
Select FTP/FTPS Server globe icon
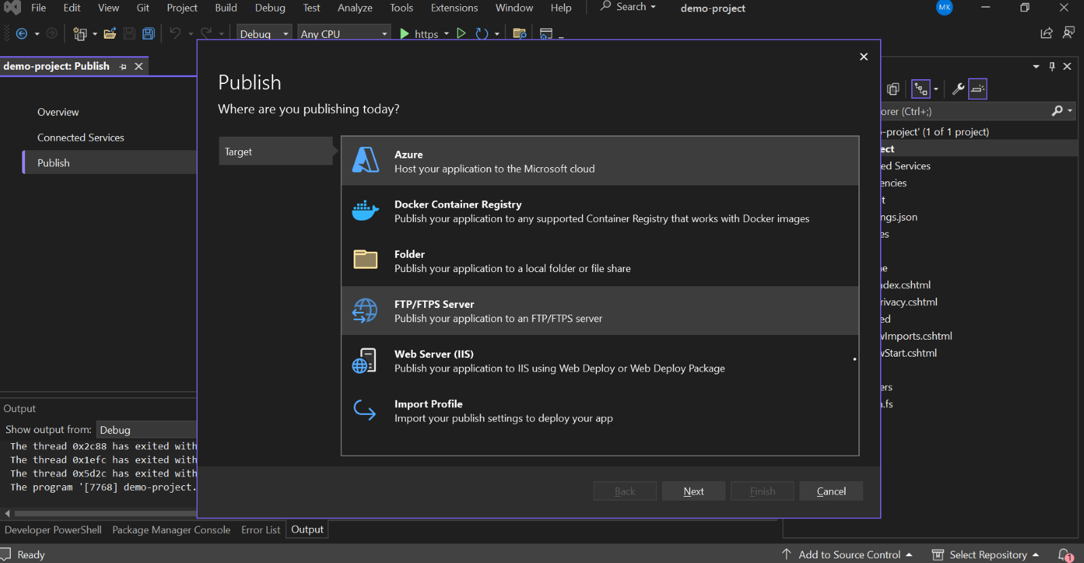tap(365, 311)
